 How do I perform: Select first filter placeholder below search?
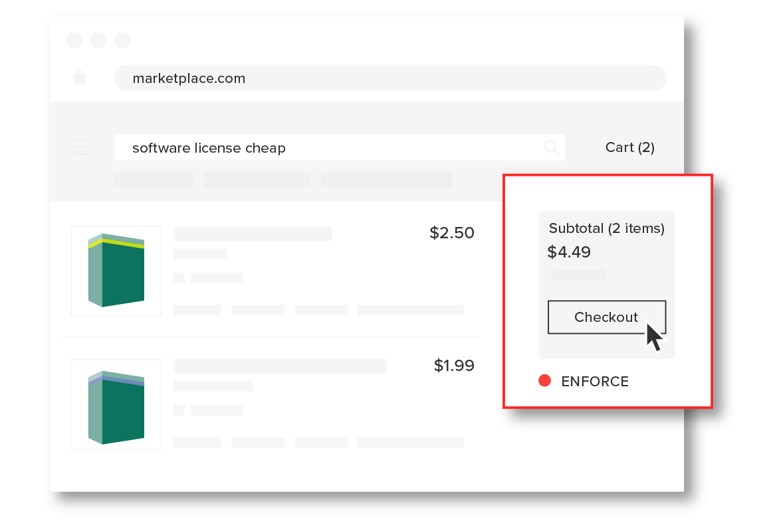pyautogui.click(x=154, y=180)
